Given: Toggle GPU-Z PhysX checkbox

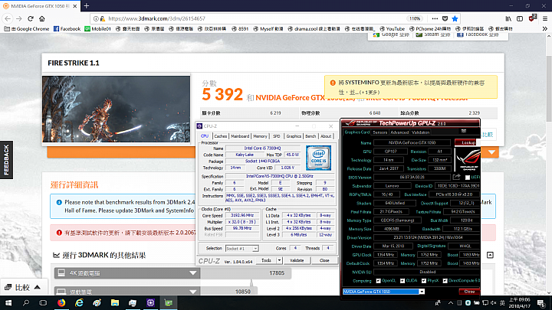Looking at the screenshot, I should [424, 281].
